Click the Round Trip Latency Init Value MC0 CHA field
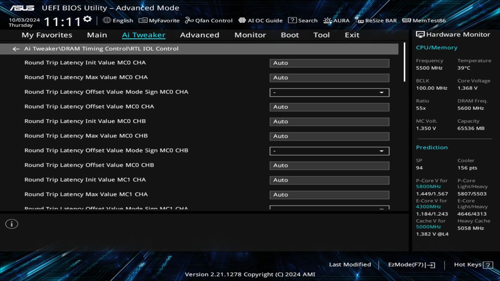 pyautogui.click(x=329, y=63)
